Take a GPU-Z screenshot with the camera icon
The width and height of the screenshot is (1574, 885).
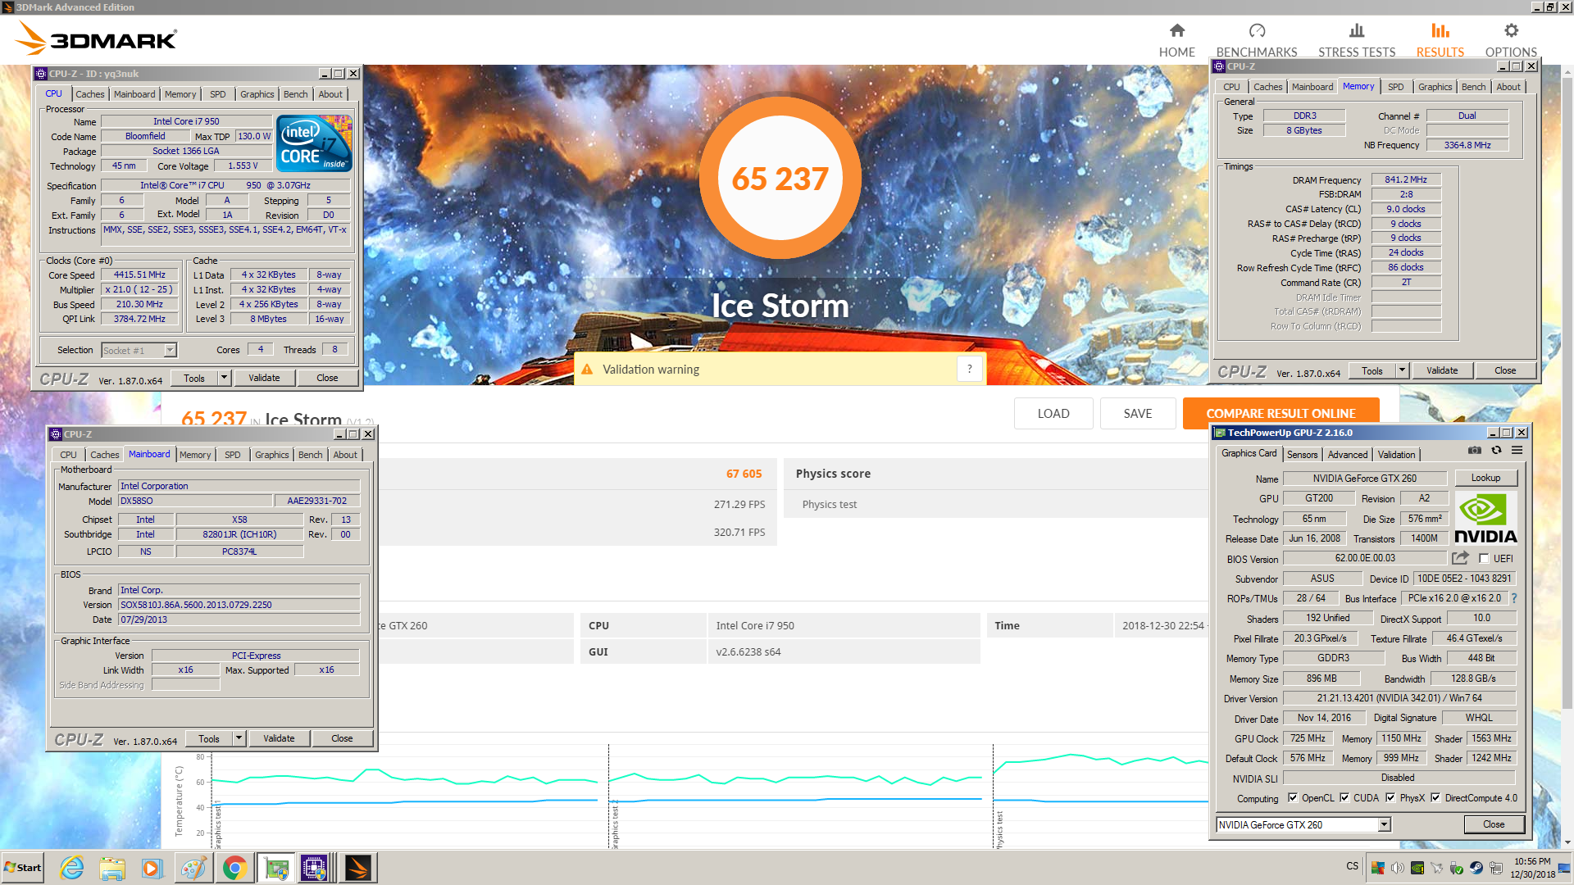1474,451
